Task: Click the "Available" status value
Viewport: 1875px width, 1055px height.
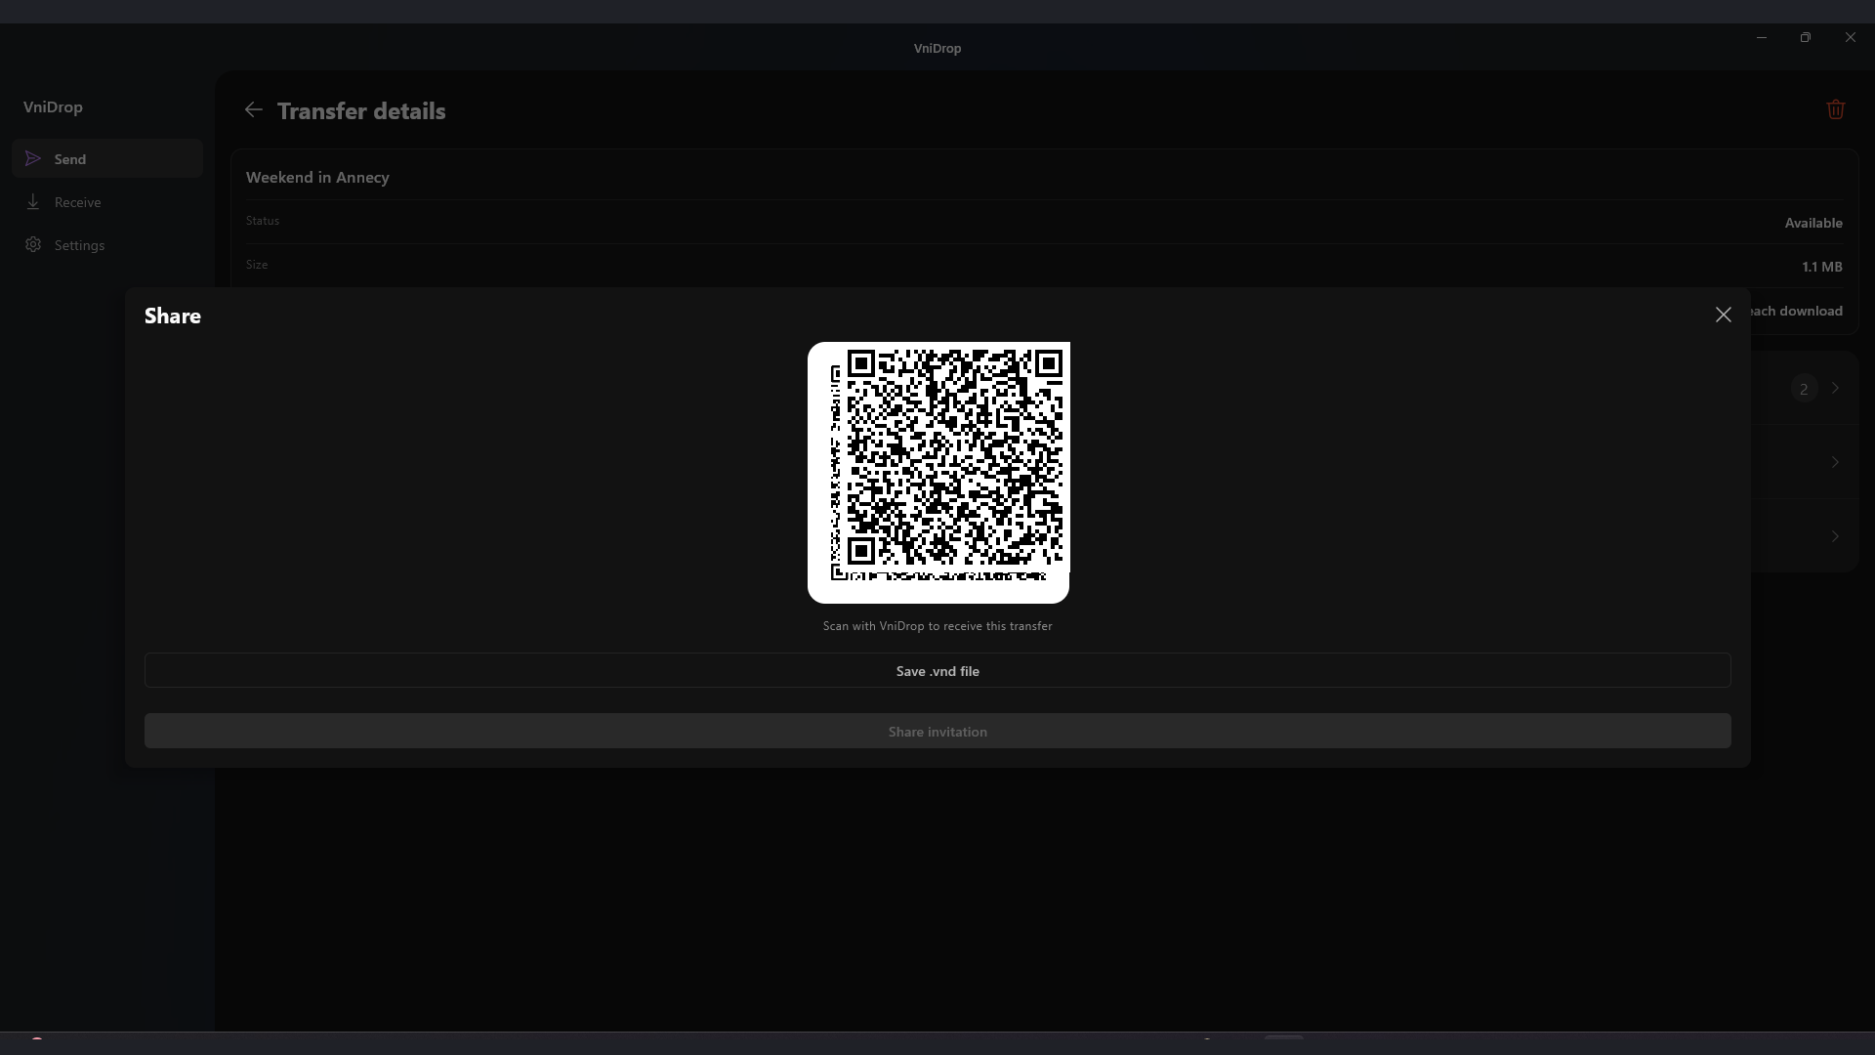Action: pos(1813,223)
